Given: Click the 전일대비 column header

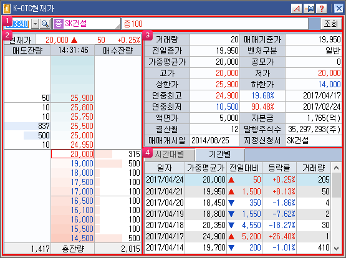Looking at the screenshot, I should pyautogui.click(x=244, y=168).
